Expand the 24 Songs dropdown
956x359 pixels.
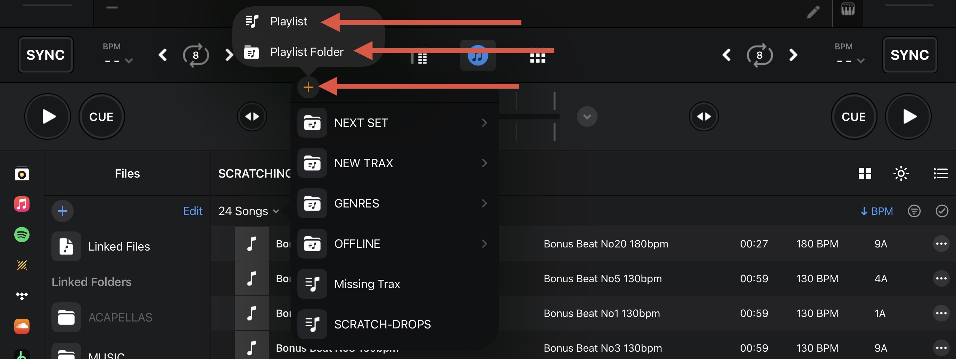[248, 211]
